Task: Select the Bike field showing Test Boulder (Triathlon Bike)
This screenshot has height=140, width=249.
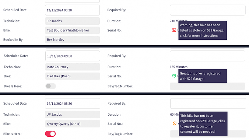Action: pyautogui.click(x=73, y=30)
